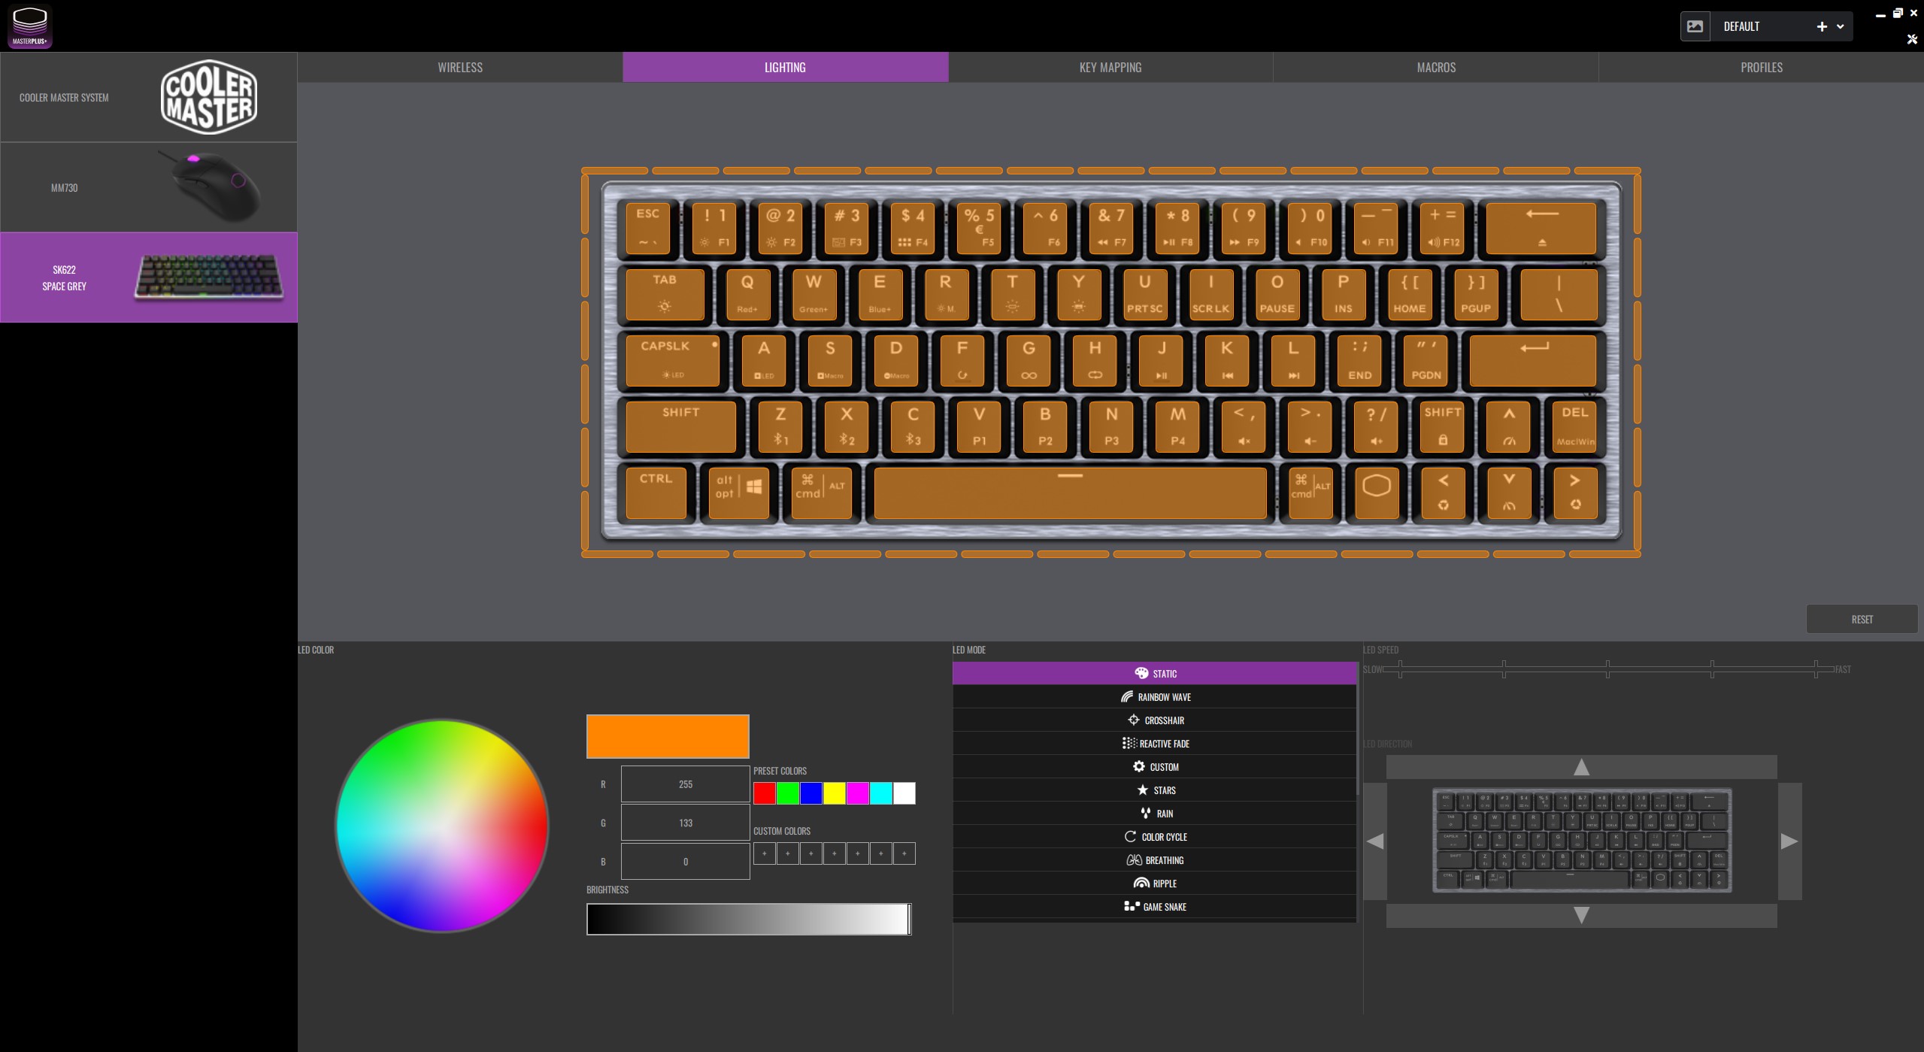Select the MM730 mouse device
The height and width of the screenshot is (1052, 1924).
[x=149, y=187]
